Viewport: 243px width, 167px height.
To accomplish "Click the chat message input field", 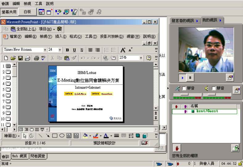I will pyautogui.click(x=77, y=149).
